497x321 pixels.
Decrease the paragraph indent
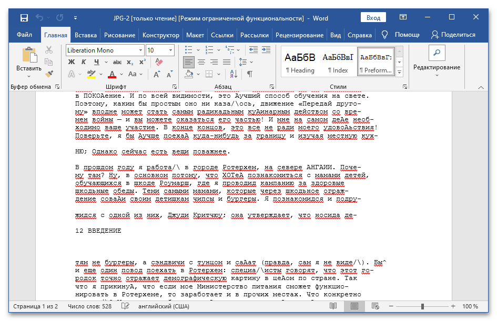pyautogui.click(x=253, y=50)
